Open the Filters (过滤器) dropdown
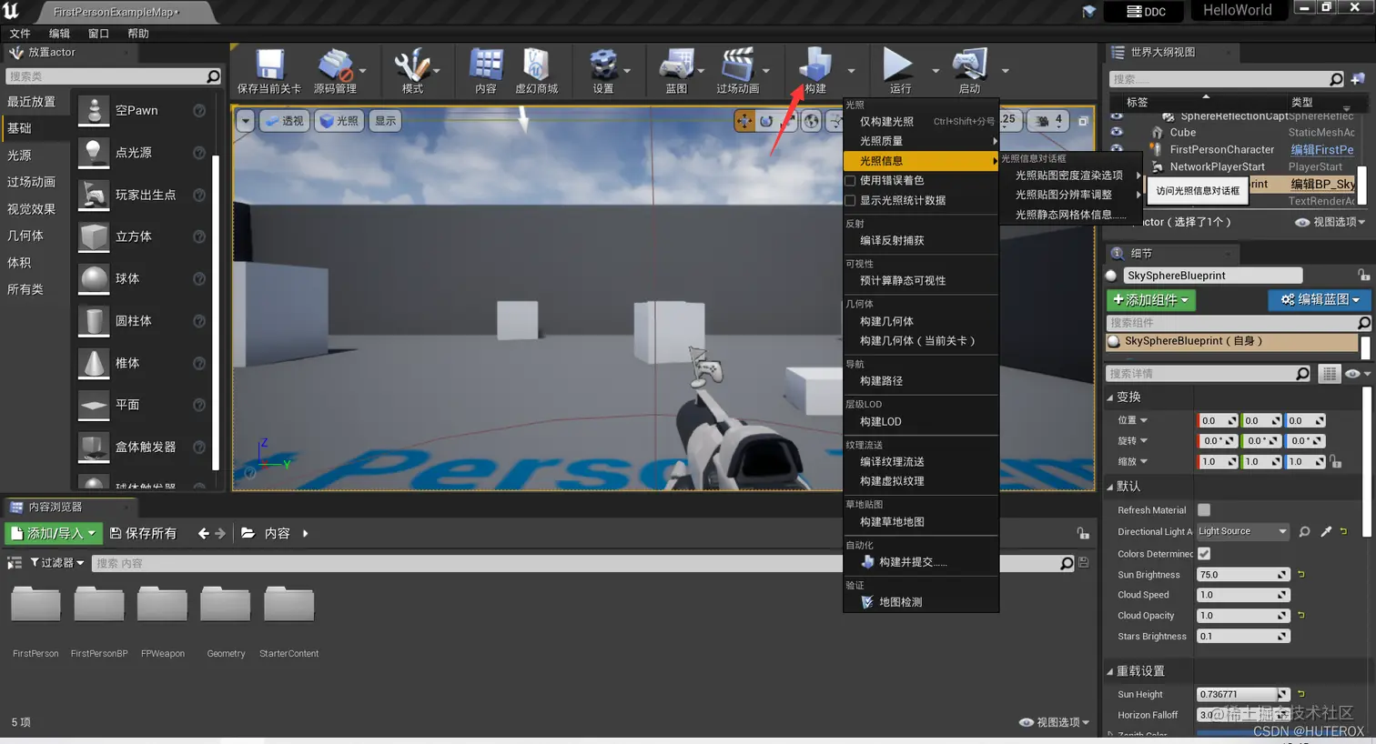The height and width of the screenshot is (744, 1376). [56, 563]
